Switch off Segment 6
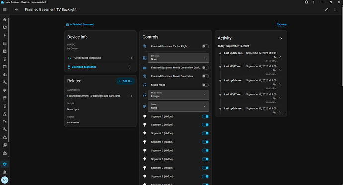The width and height of the screenshot is (343, 185). 205,159
